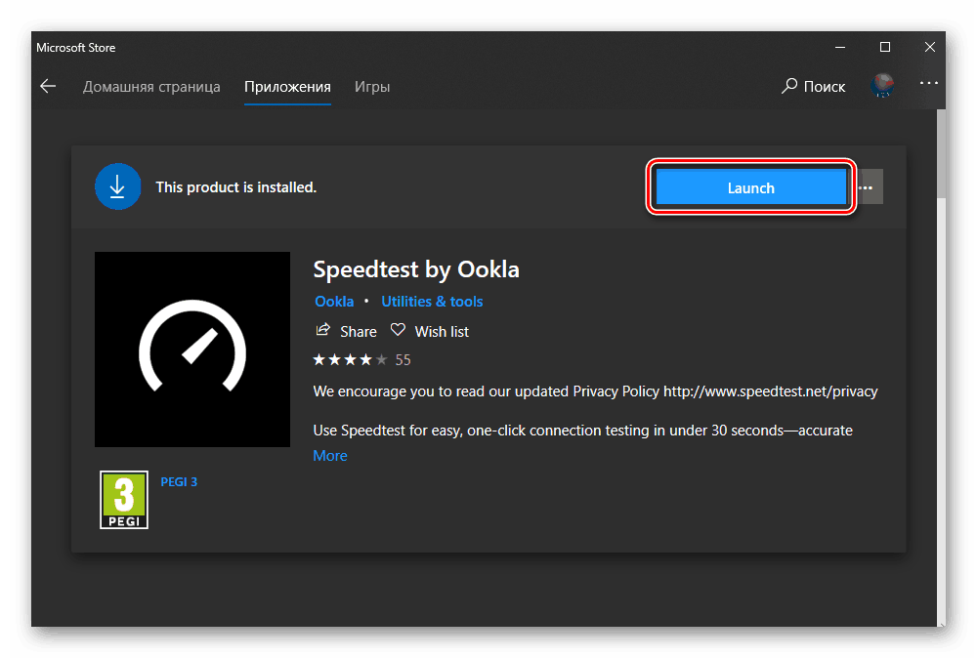Image resolution: width=977 pixels, height=658 pixels.
Task: Open the Приложения tab
Action: [287, 86]
